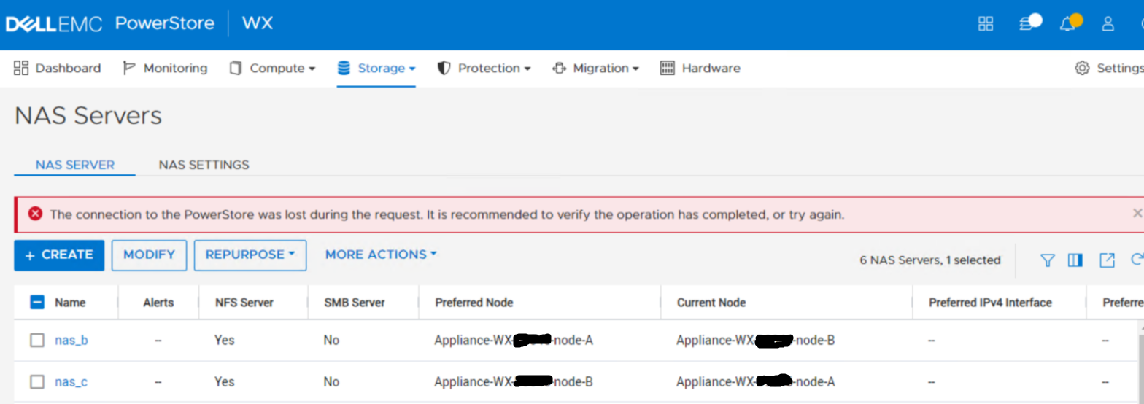Open Settings via the gear icon

tap(1082, 69)
